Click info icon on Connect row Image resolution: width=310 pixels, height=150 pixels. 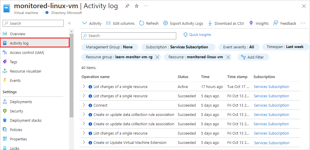90,105
